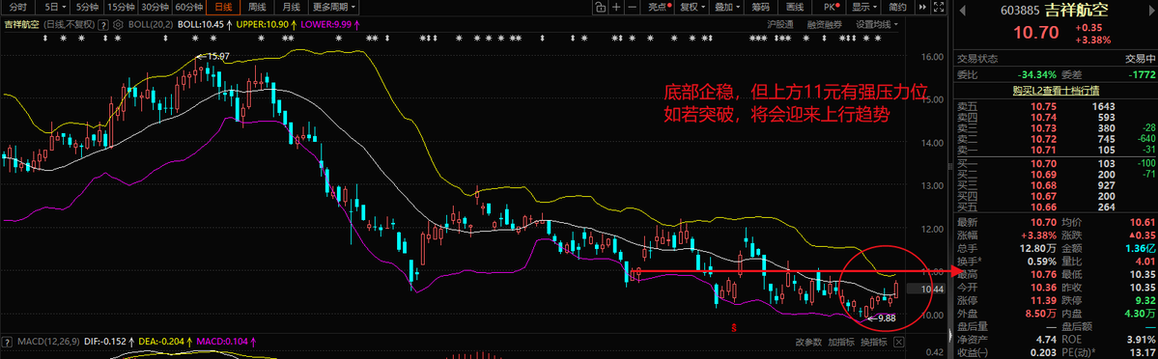Click the 涨停 value 11.39
Image resolution: width=1158 pixels, height=359 pixels.
[1043, 300]
